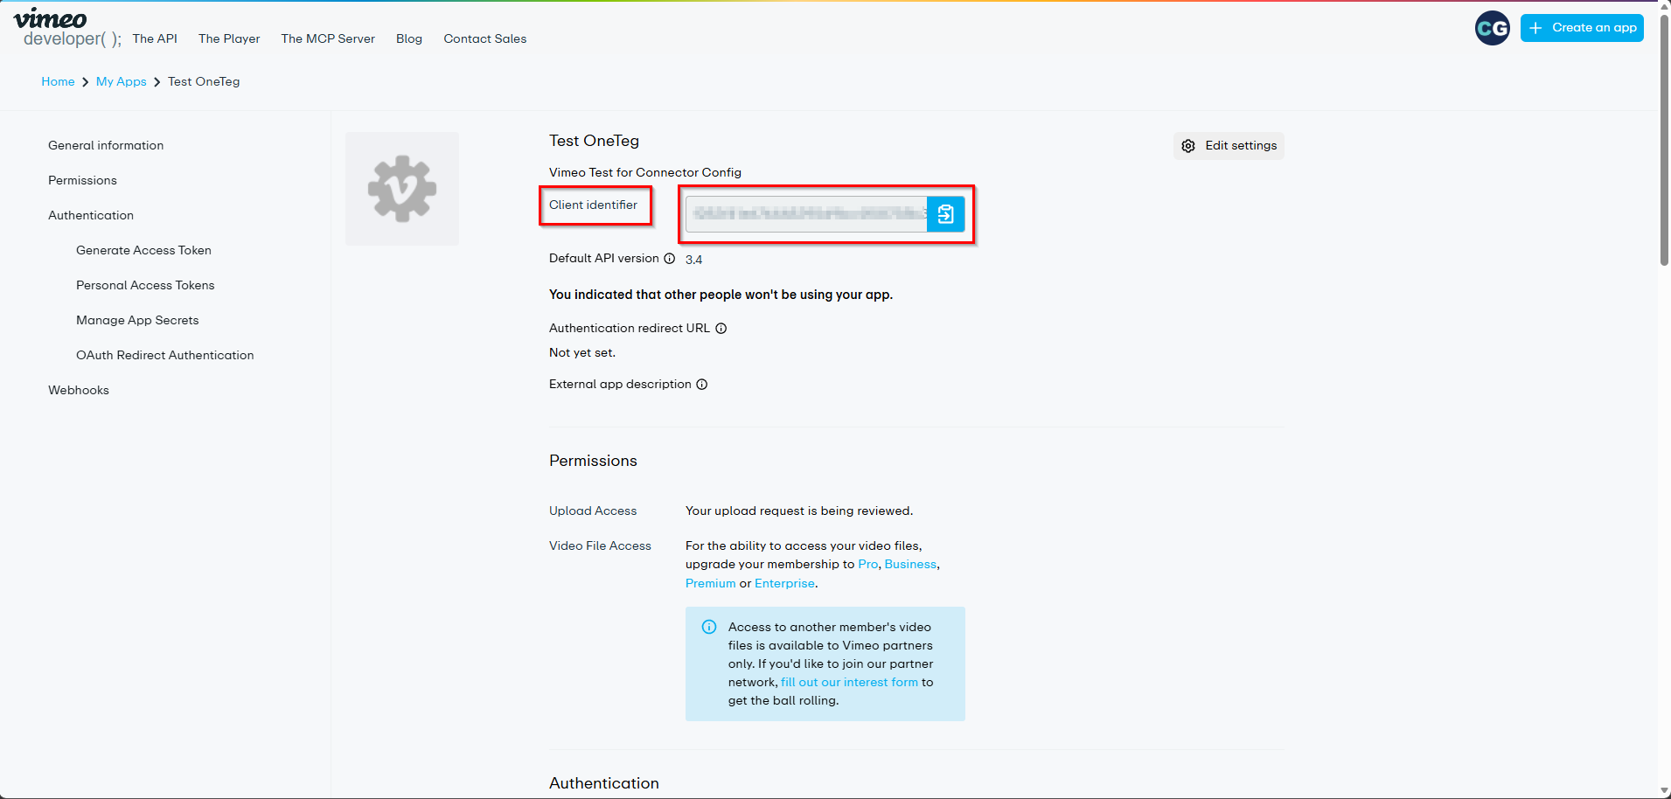Click the vertical page scrollbar
The image size is (1671, 799).
pyautogui.click(x=1664, y=139)
